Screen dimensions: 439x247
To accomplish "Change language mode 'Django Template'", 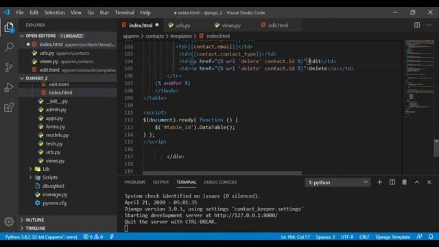I will pos(393,237).
